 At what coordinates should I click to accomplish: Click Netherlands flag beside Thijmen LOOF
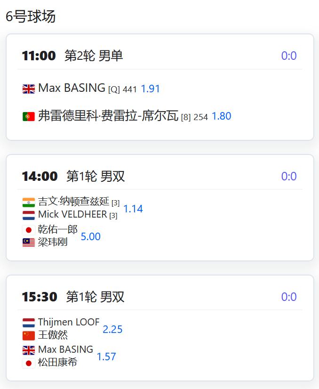point(29,323)
